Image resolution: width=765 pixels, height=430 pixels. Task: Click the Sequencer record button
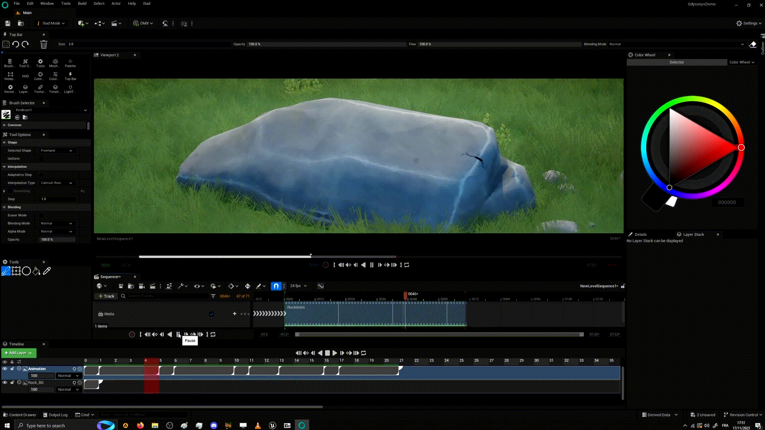[132, 334]
